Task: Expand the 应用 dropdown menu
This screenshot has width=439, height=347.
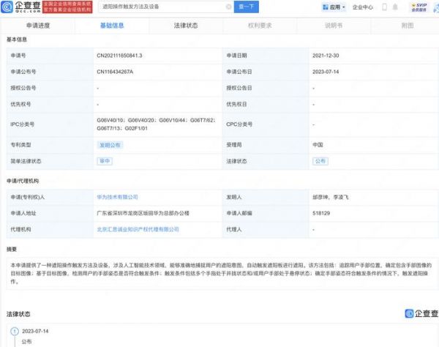Action: point(342,7)
